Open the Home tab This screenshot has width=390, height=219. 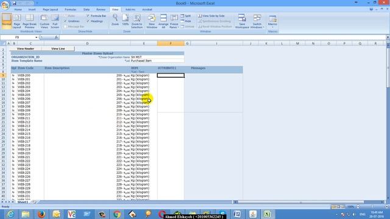tap(18, 10)
